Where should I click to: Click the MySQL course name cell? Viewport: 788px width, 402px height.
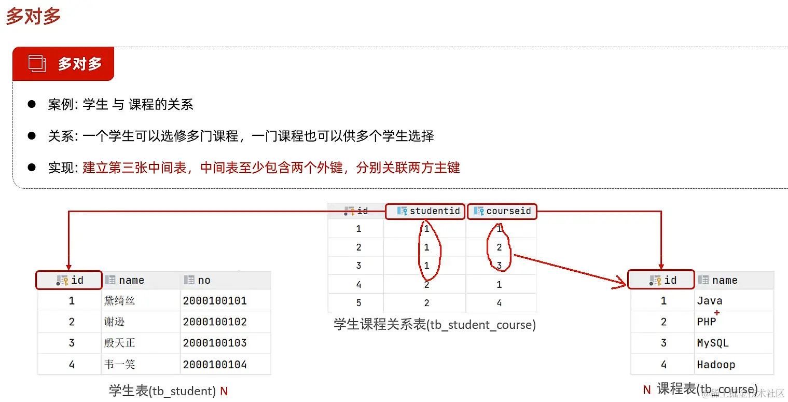(734, 343)
